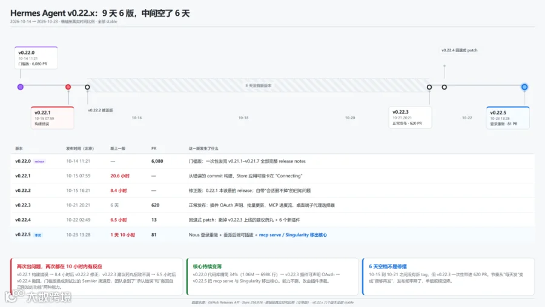Click the '版本' column header
This screenshot has width=545, height=307.
click(x=19, y=148)
